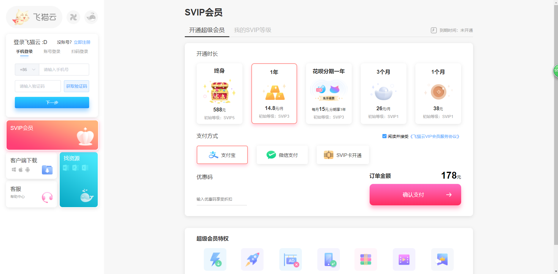Select the 3个月 membership duration option
The height and width of the screenshot is (274, 558).
coord(384,94)
